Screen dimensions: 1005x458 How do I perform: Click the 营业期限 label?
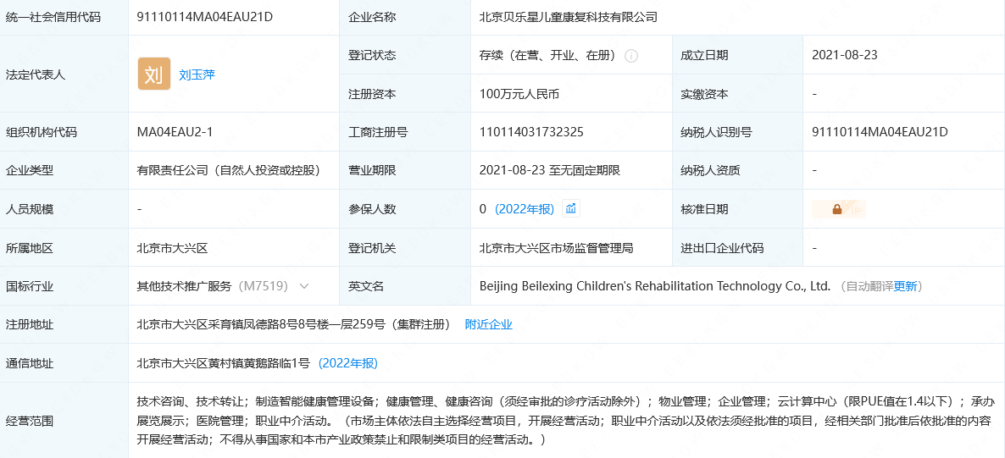point(372,170)
